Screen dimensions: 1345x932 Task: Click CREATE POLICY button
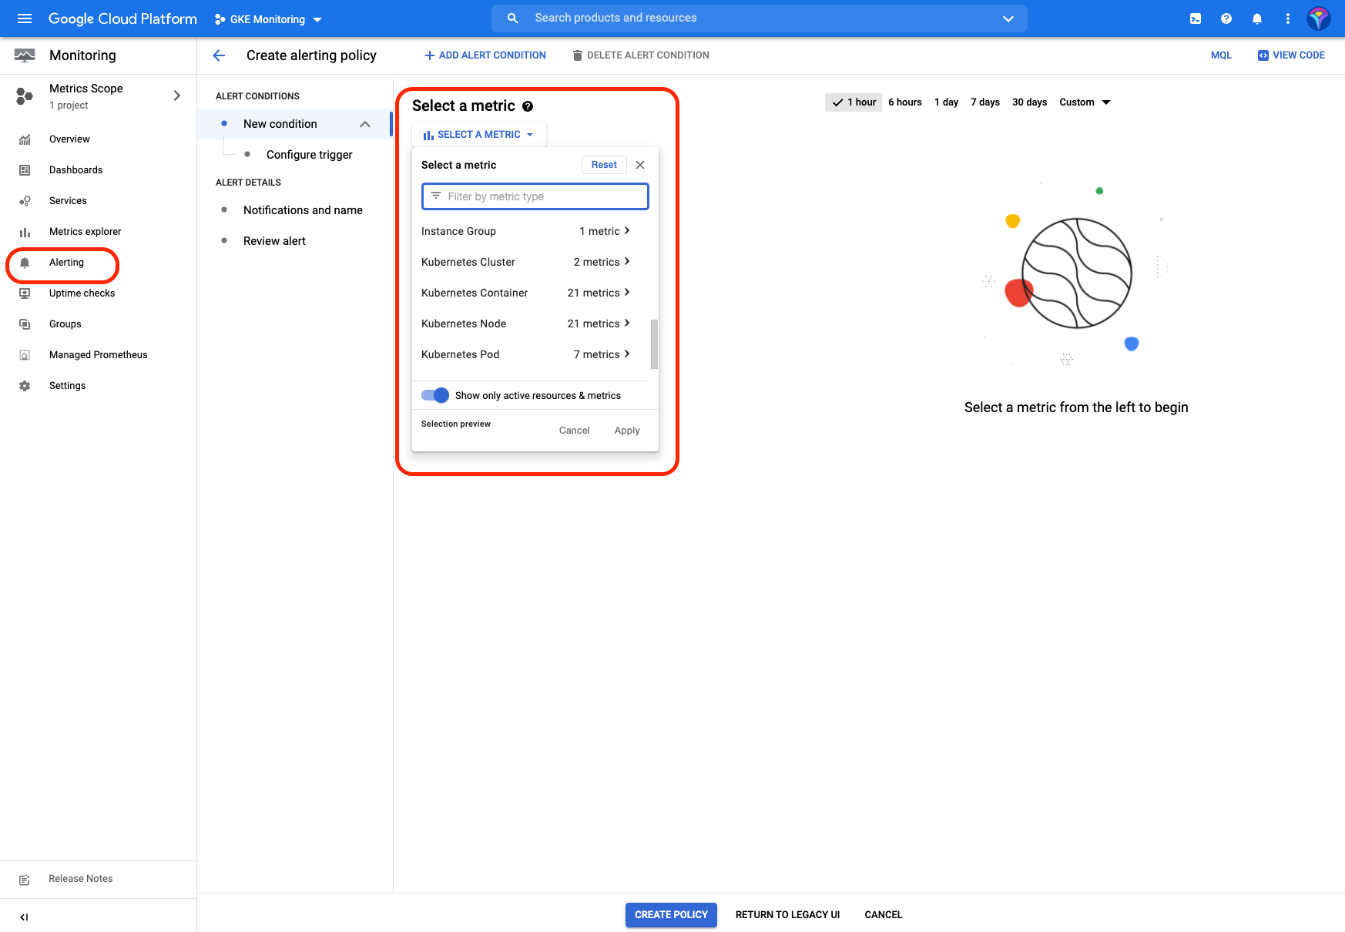click(671, 915)
